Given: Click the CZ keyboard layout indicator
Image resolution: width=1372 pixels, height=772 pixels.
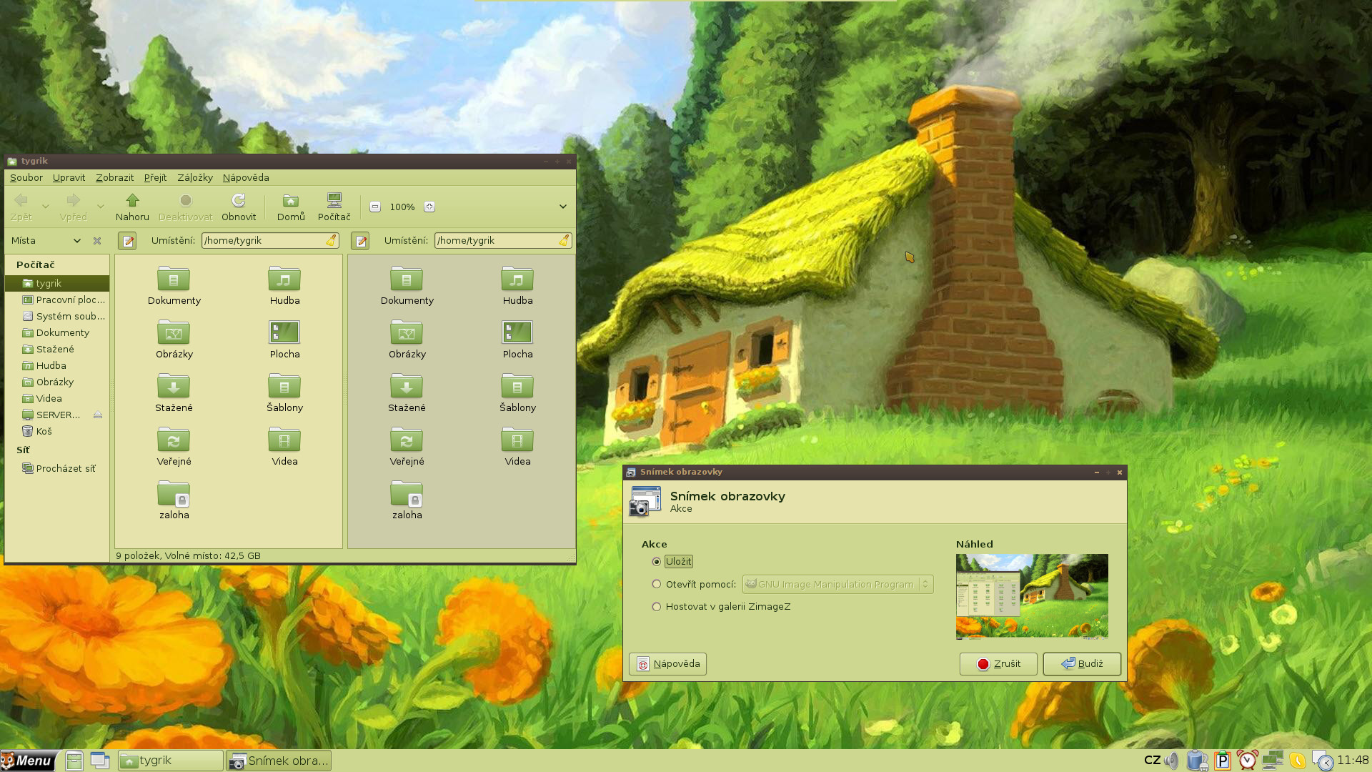Looking at the screenshot, I should point(1152,761).
